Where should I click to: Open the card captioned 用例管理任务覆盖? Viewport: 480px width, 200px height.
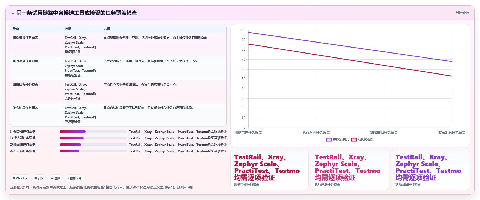(269, 170)
